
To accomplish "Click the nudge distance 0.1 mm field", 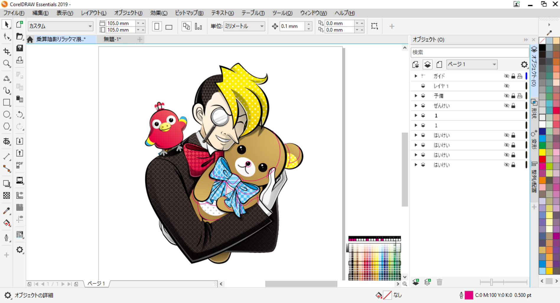I will point(293,26).
